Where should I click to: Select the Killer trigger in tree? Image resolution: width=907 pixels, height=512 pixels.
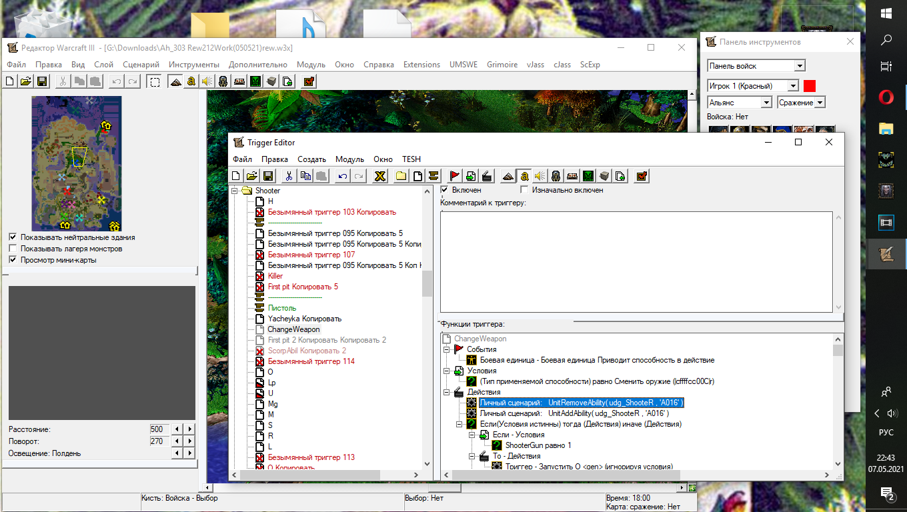pos(275,276)
